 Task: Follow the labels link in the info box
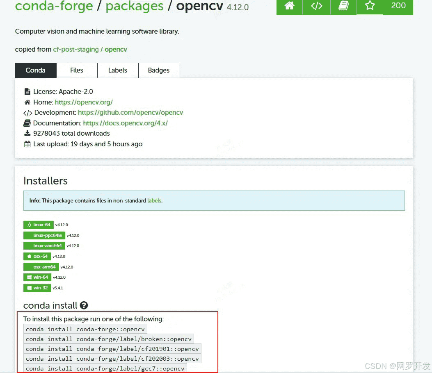coord(154,201)
